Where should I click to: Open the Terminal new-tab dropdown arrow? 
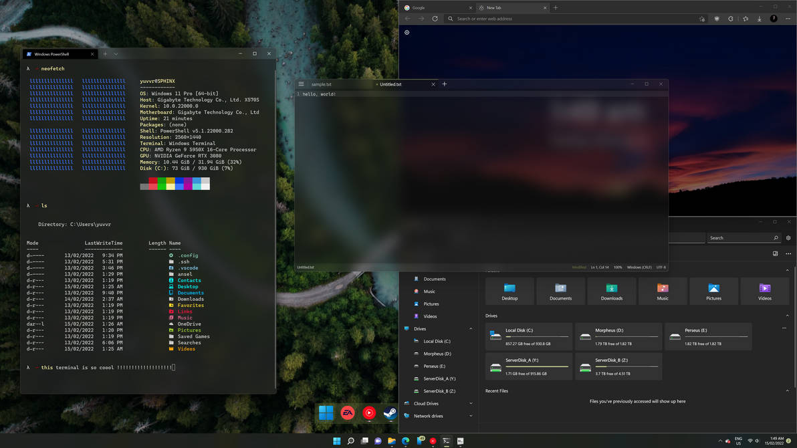coord(115,53)
